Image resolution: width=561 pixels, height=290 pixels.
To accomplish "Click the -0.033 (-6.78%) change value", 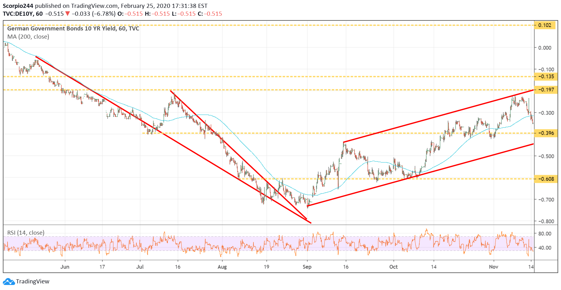I will click(x=93, y=14).
